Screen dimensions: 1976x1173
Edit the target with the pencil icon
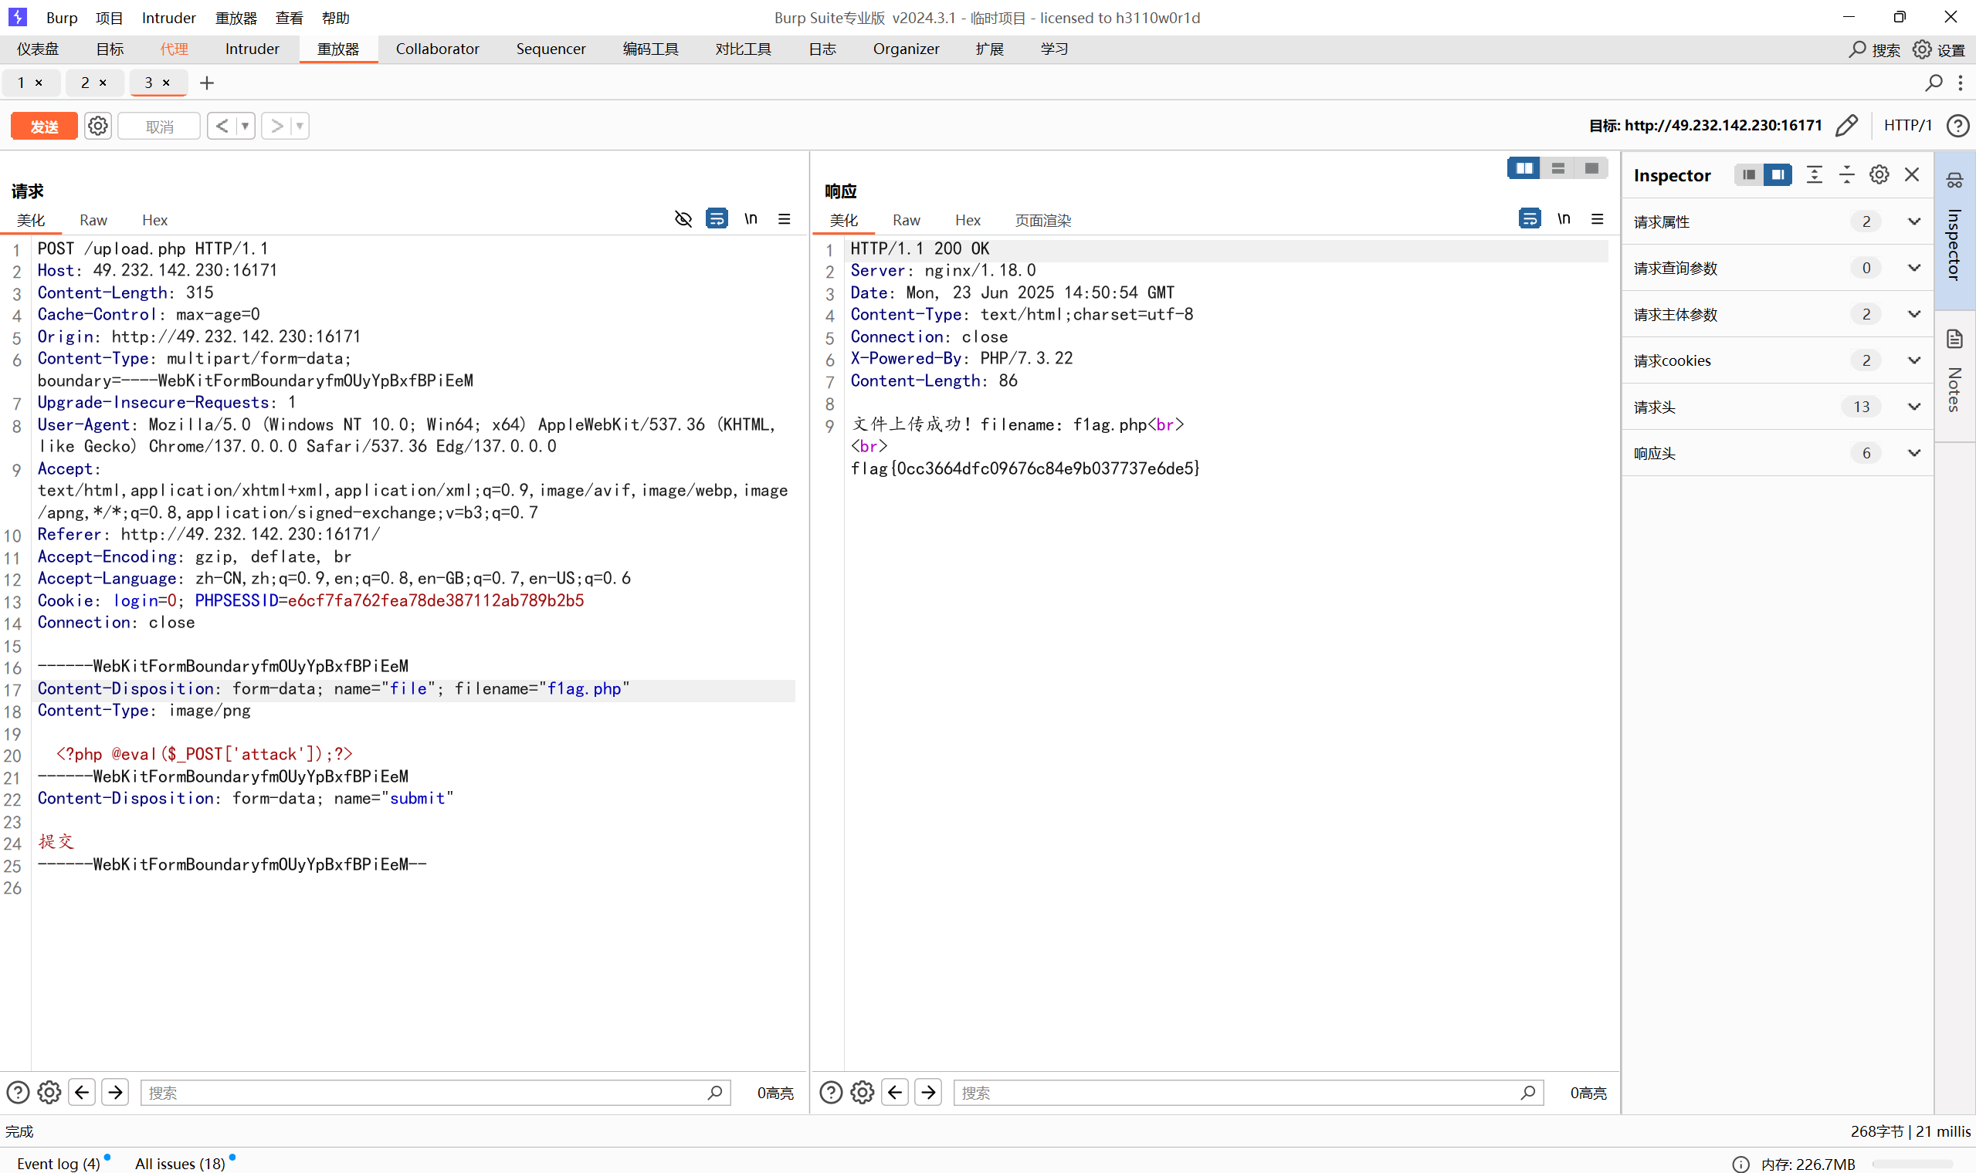[1846, 126]
